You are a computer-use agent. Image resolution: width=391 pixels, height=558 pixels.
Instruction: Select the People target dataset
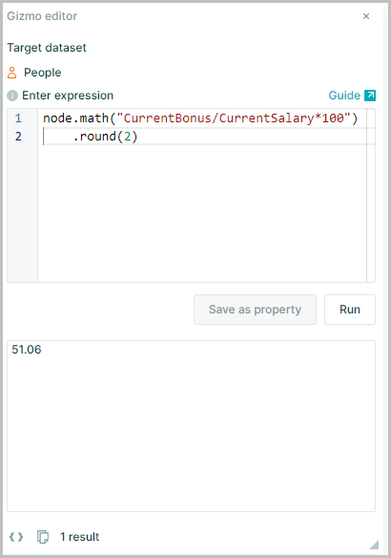[x=42, y=73]
